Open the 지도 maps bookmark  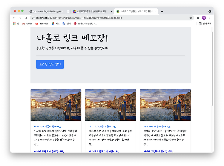[x=56, y=24]
